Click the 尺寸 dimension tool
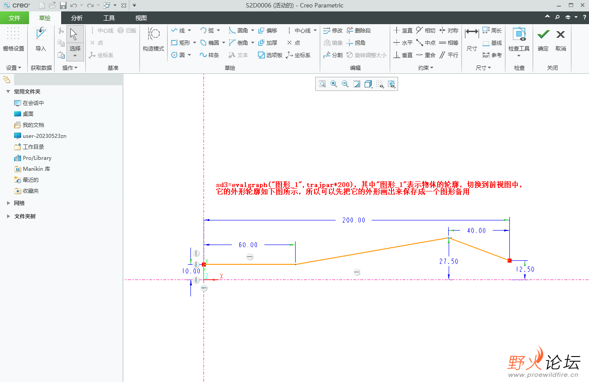This screenshot has width=589, height=382. click(472, 39)
